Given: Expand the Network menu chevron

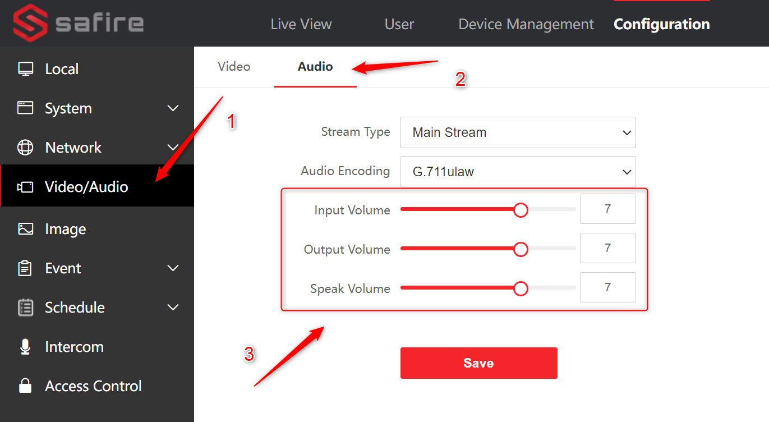Looking at the screenshot, I should coord(173,148).
